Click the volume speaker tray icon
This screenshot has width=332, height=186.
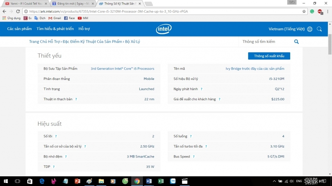(292, 181)
